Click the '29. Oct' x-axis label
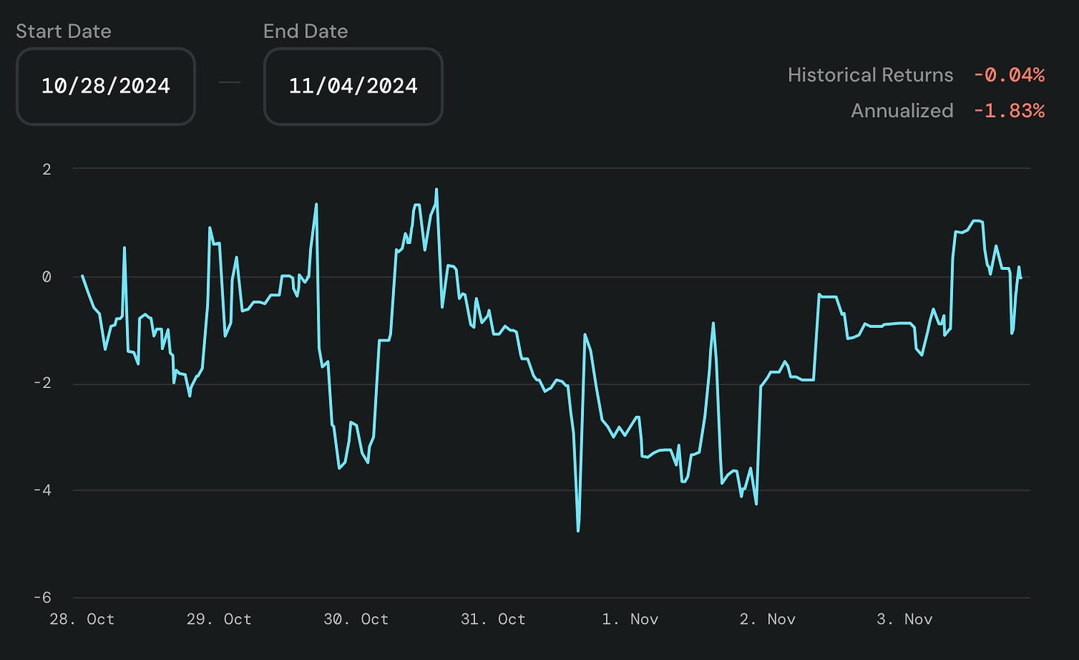The width and height of the screenshot is (1079, 660). (x=219, y=619)
